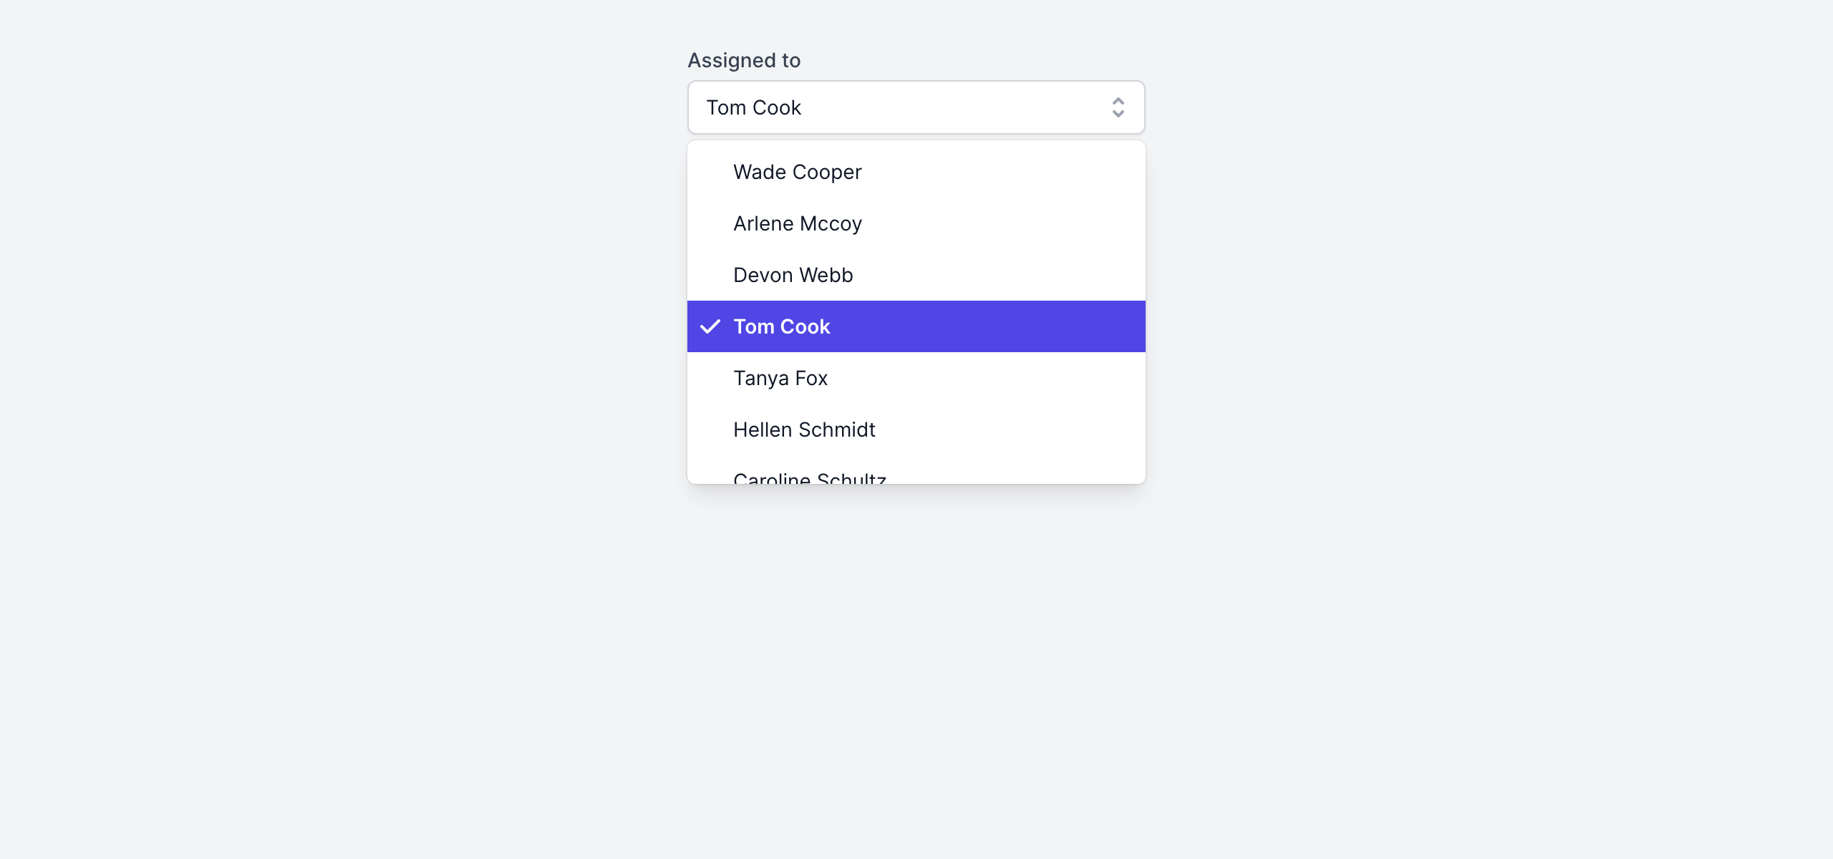Click the Devon Webb list entry

coord(915,276)
